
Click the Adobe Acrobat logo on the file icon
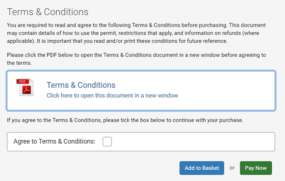point(26,90)
